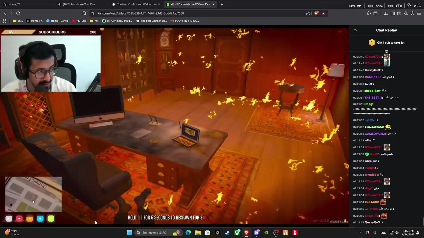
Task: Open the YouTube bookmark
Action: (79, 21)
